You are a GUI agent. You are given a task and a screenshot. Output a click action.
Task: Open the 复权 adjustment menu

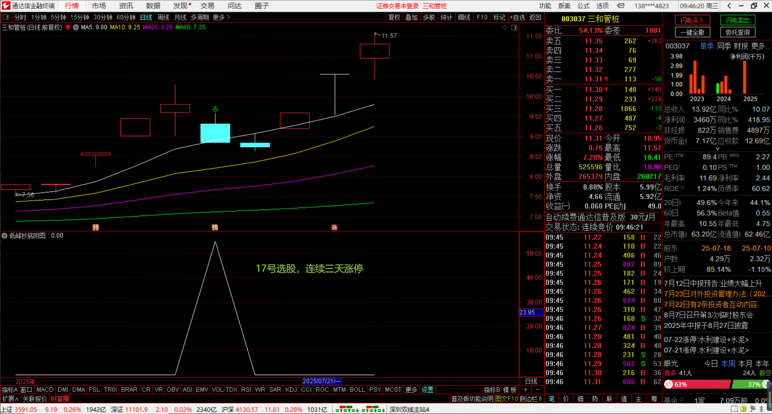394,17
